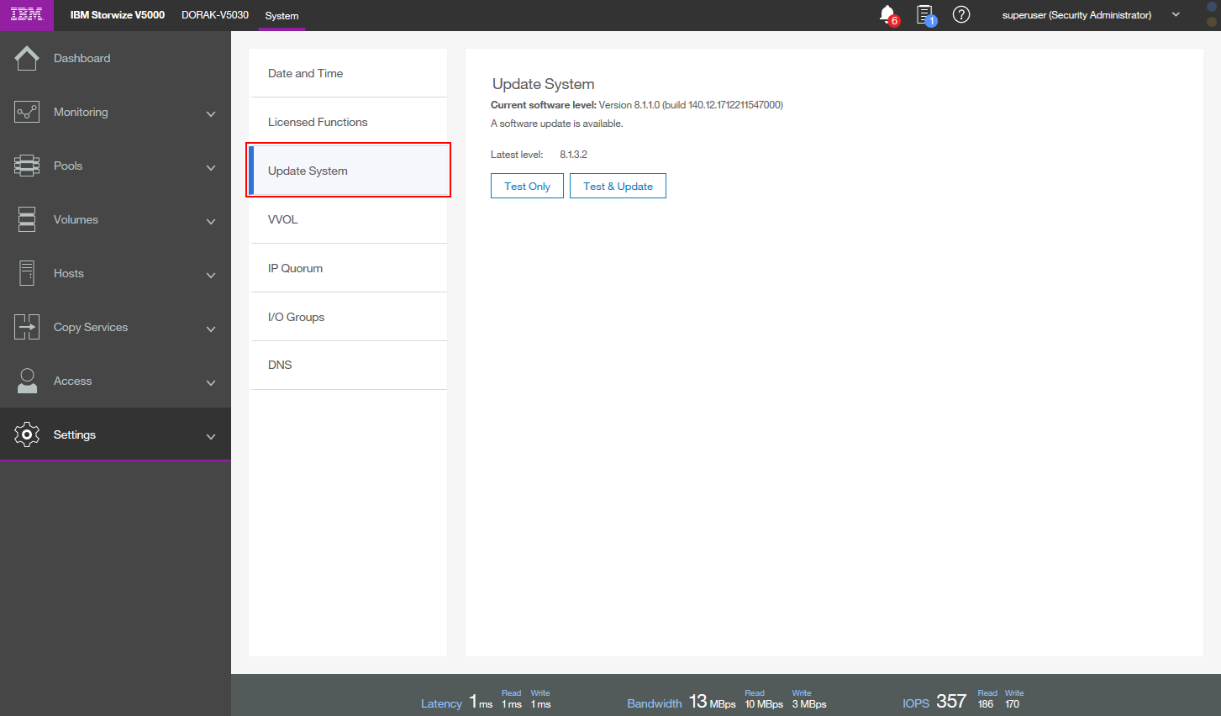Expand the Hosts menu chevron
This screenshot has height=716, width=1221.
click(211, 275)
